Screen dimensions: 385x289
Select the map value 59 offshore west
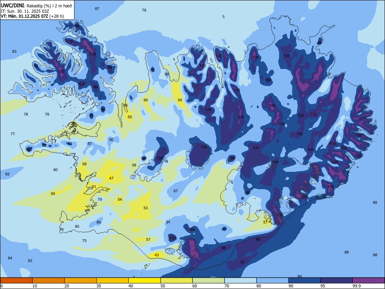53,194
